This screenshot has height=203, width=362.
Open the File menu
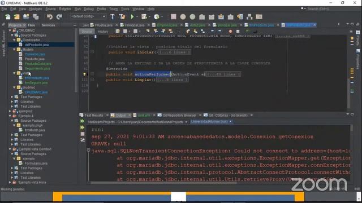[x=4, y=9]
